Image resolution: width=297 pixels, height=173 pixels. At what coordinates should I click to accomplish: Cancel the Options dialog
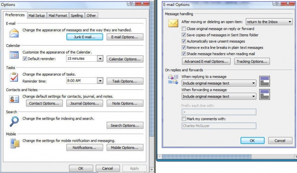[108, 168]
